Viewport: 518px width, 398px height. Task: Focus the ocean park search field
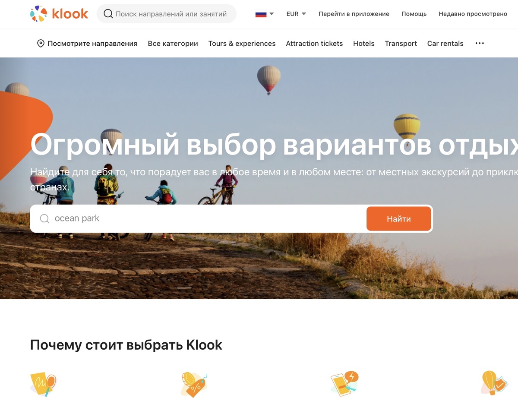click(x=198, y=218)
